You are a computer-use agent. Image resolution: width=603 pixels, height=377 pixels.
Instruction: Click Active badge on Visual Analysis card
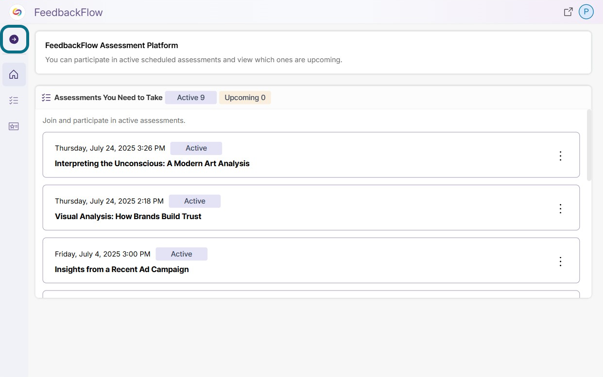pyautogui.click(x=195, y=201)
